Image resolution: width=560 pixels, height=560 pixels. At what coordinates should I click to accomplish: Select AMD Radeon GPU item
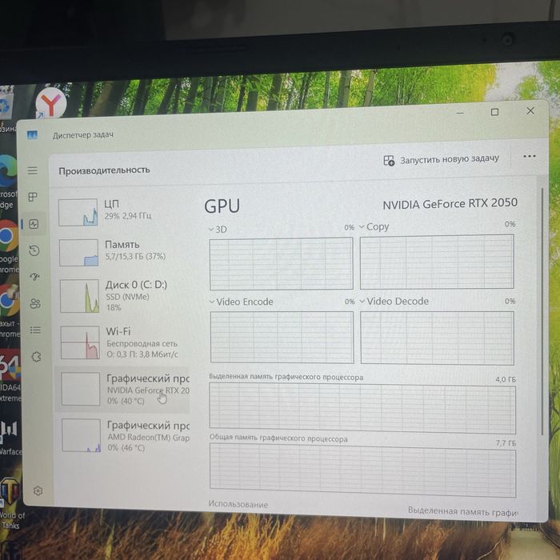click(125, 436)
